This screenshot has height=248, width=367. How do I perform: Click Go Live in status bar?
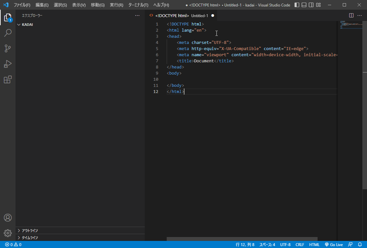(x=334, y=245)
